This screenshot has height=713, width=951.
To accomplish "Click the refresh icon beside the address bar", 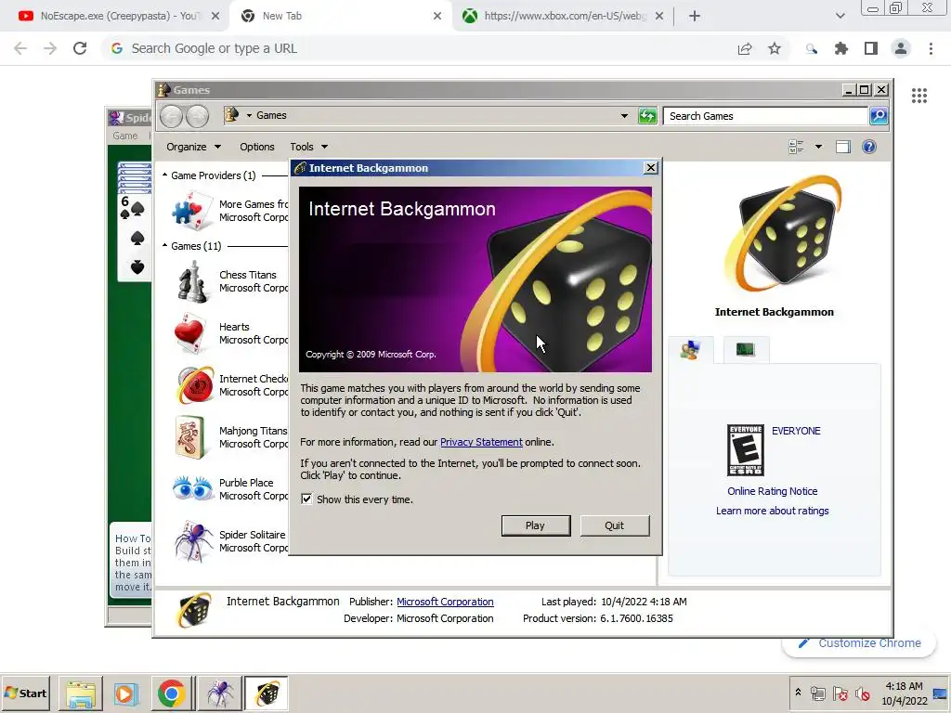I will (x=647, y=116).
